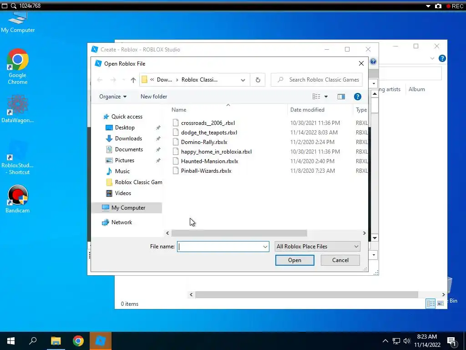Sort files by Name column
The width and height of the screenshot is (466, 350).
tap(178, 110)
